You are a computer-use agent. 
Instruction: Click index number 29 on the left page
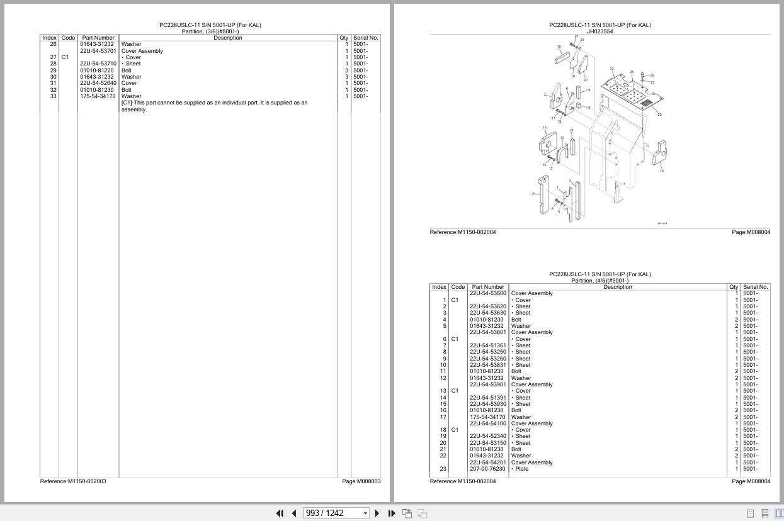point(53,70)
